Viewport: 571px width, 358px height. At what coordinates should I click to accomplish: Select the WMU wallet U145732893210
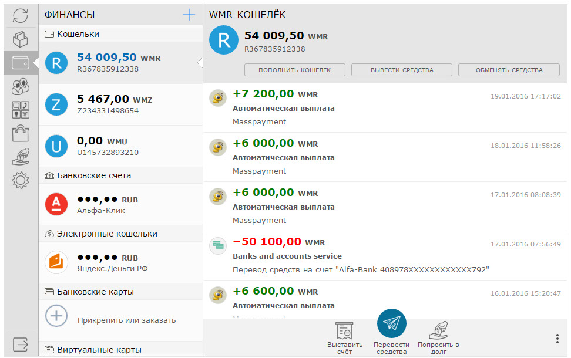click(x=120, y=146)
